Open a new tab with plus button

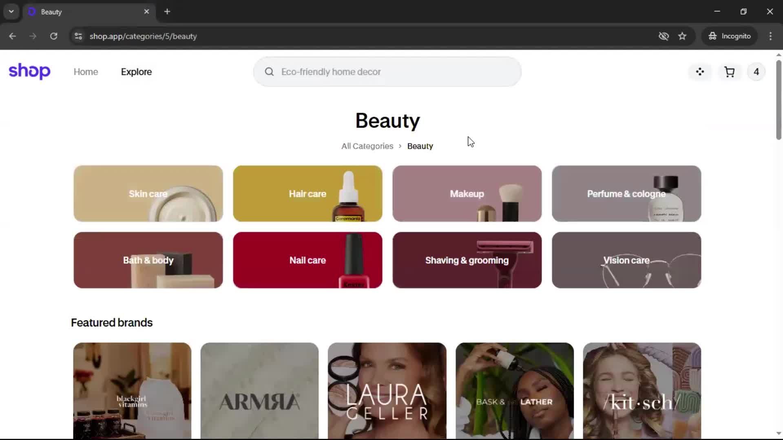(x=167, y=11)
